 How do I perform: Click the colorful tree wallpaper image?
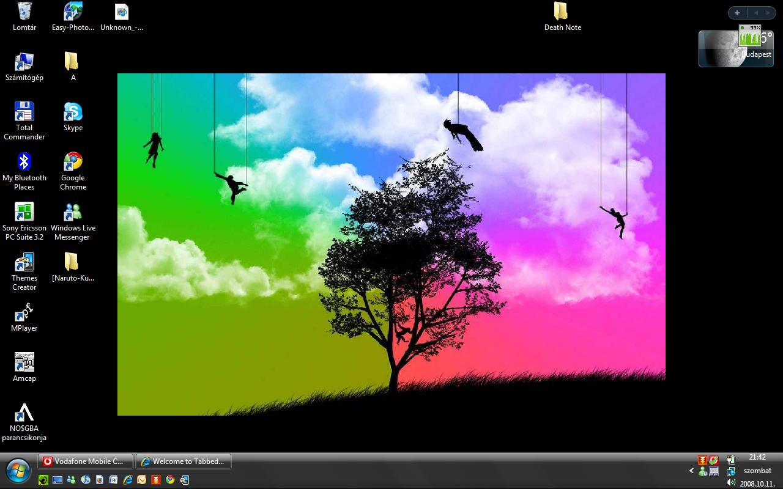click(x=391, y=244)
